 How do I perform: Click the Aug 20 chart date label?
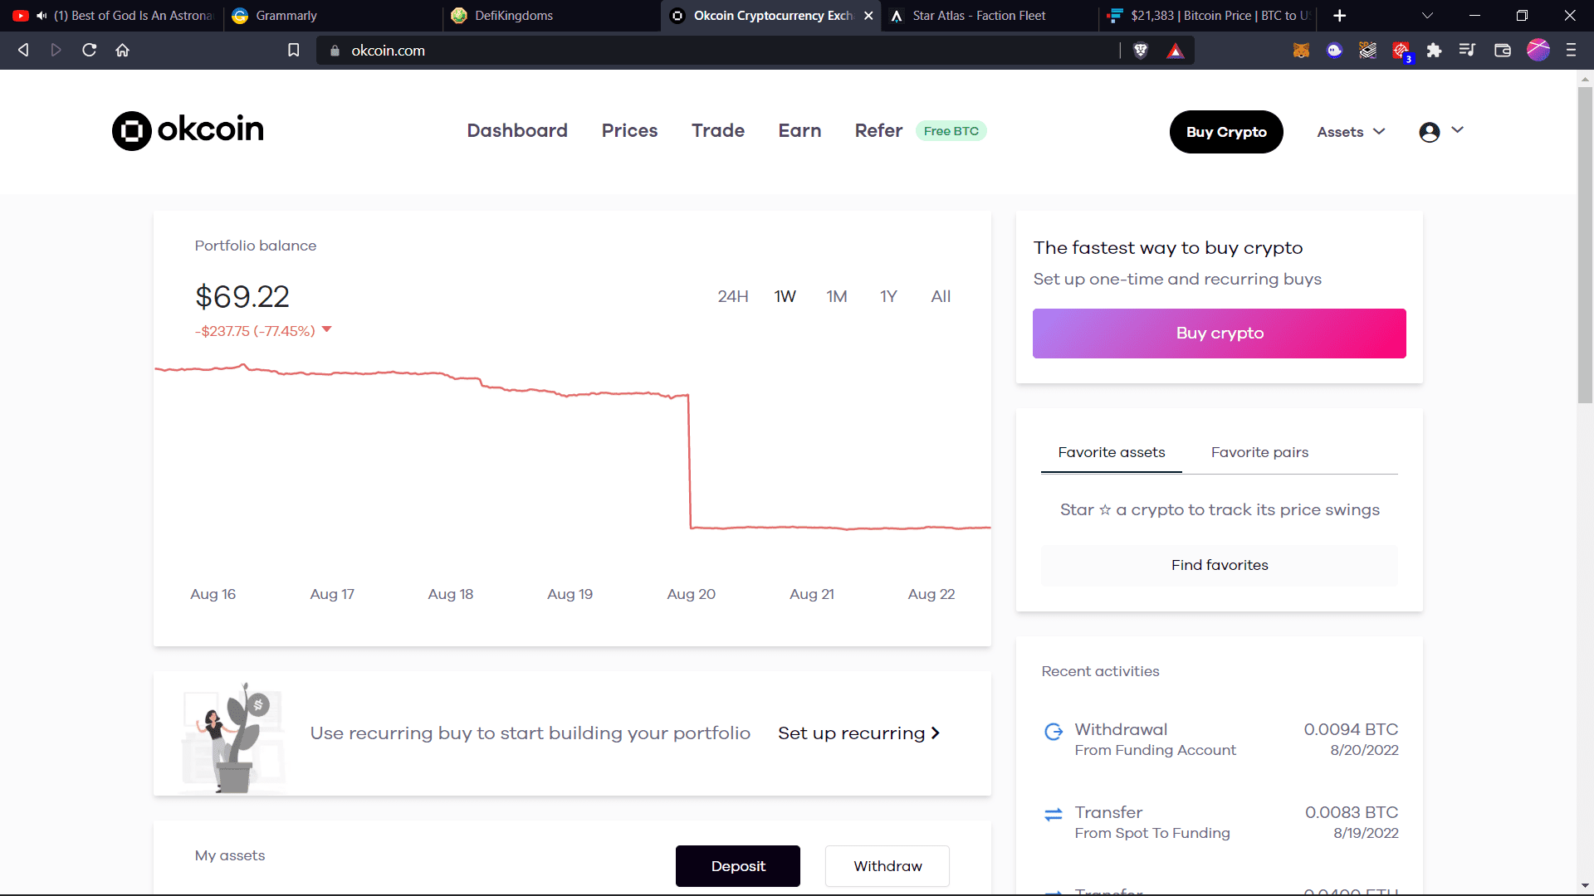tap(691, 594)
